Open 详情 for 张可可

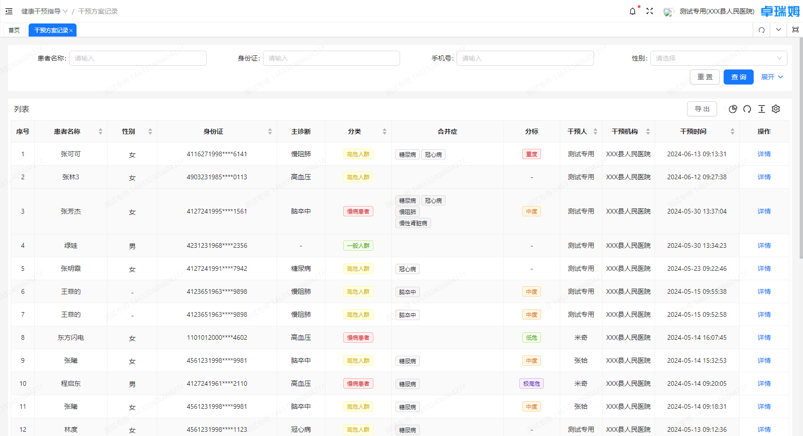pyautogui.click(x=764, y=154)
